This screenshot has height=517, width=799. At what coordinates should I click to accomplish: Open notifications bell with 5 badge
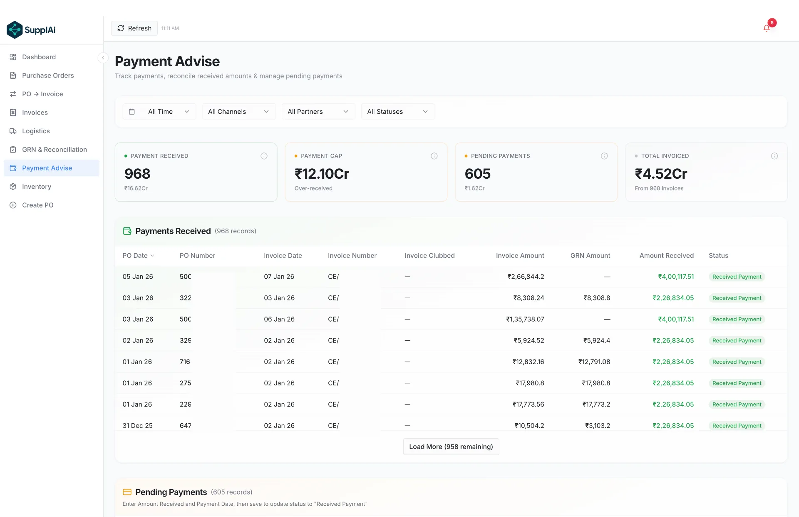click(x=767, y=28)
